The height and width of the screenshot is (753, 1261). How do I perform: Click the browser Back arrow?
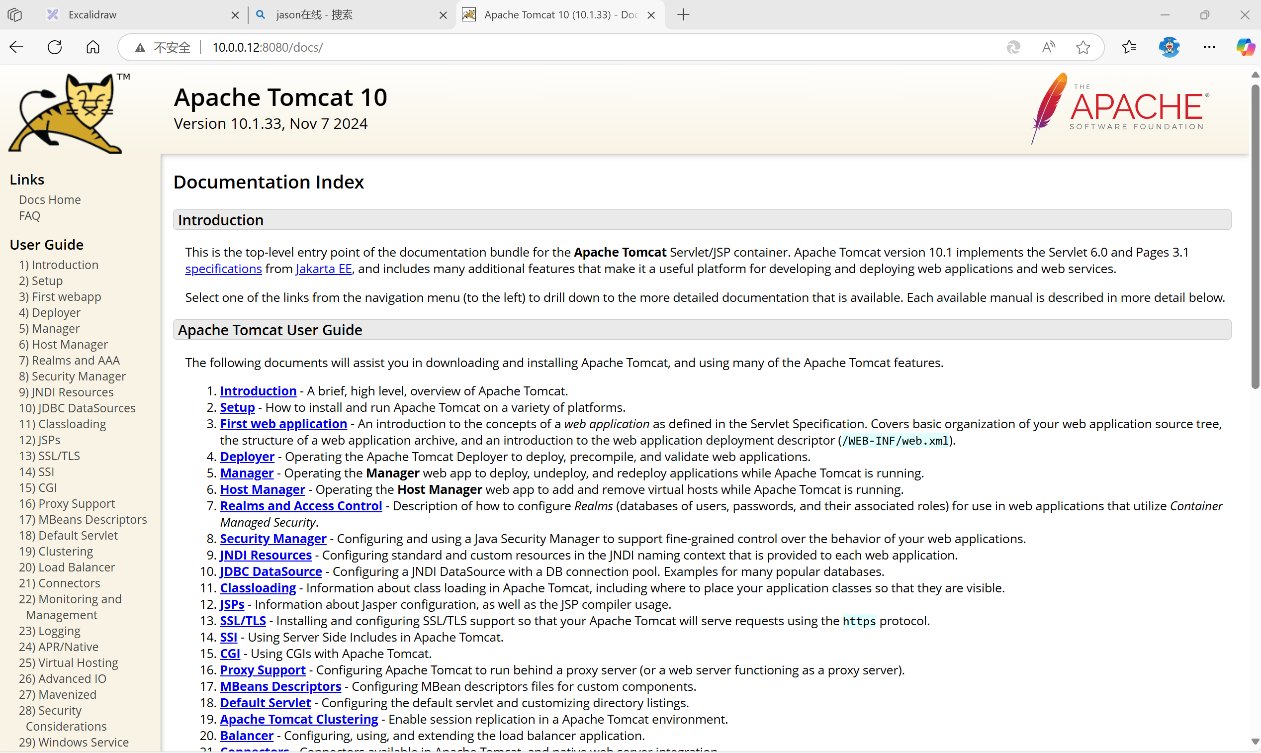tap(17, 47)
